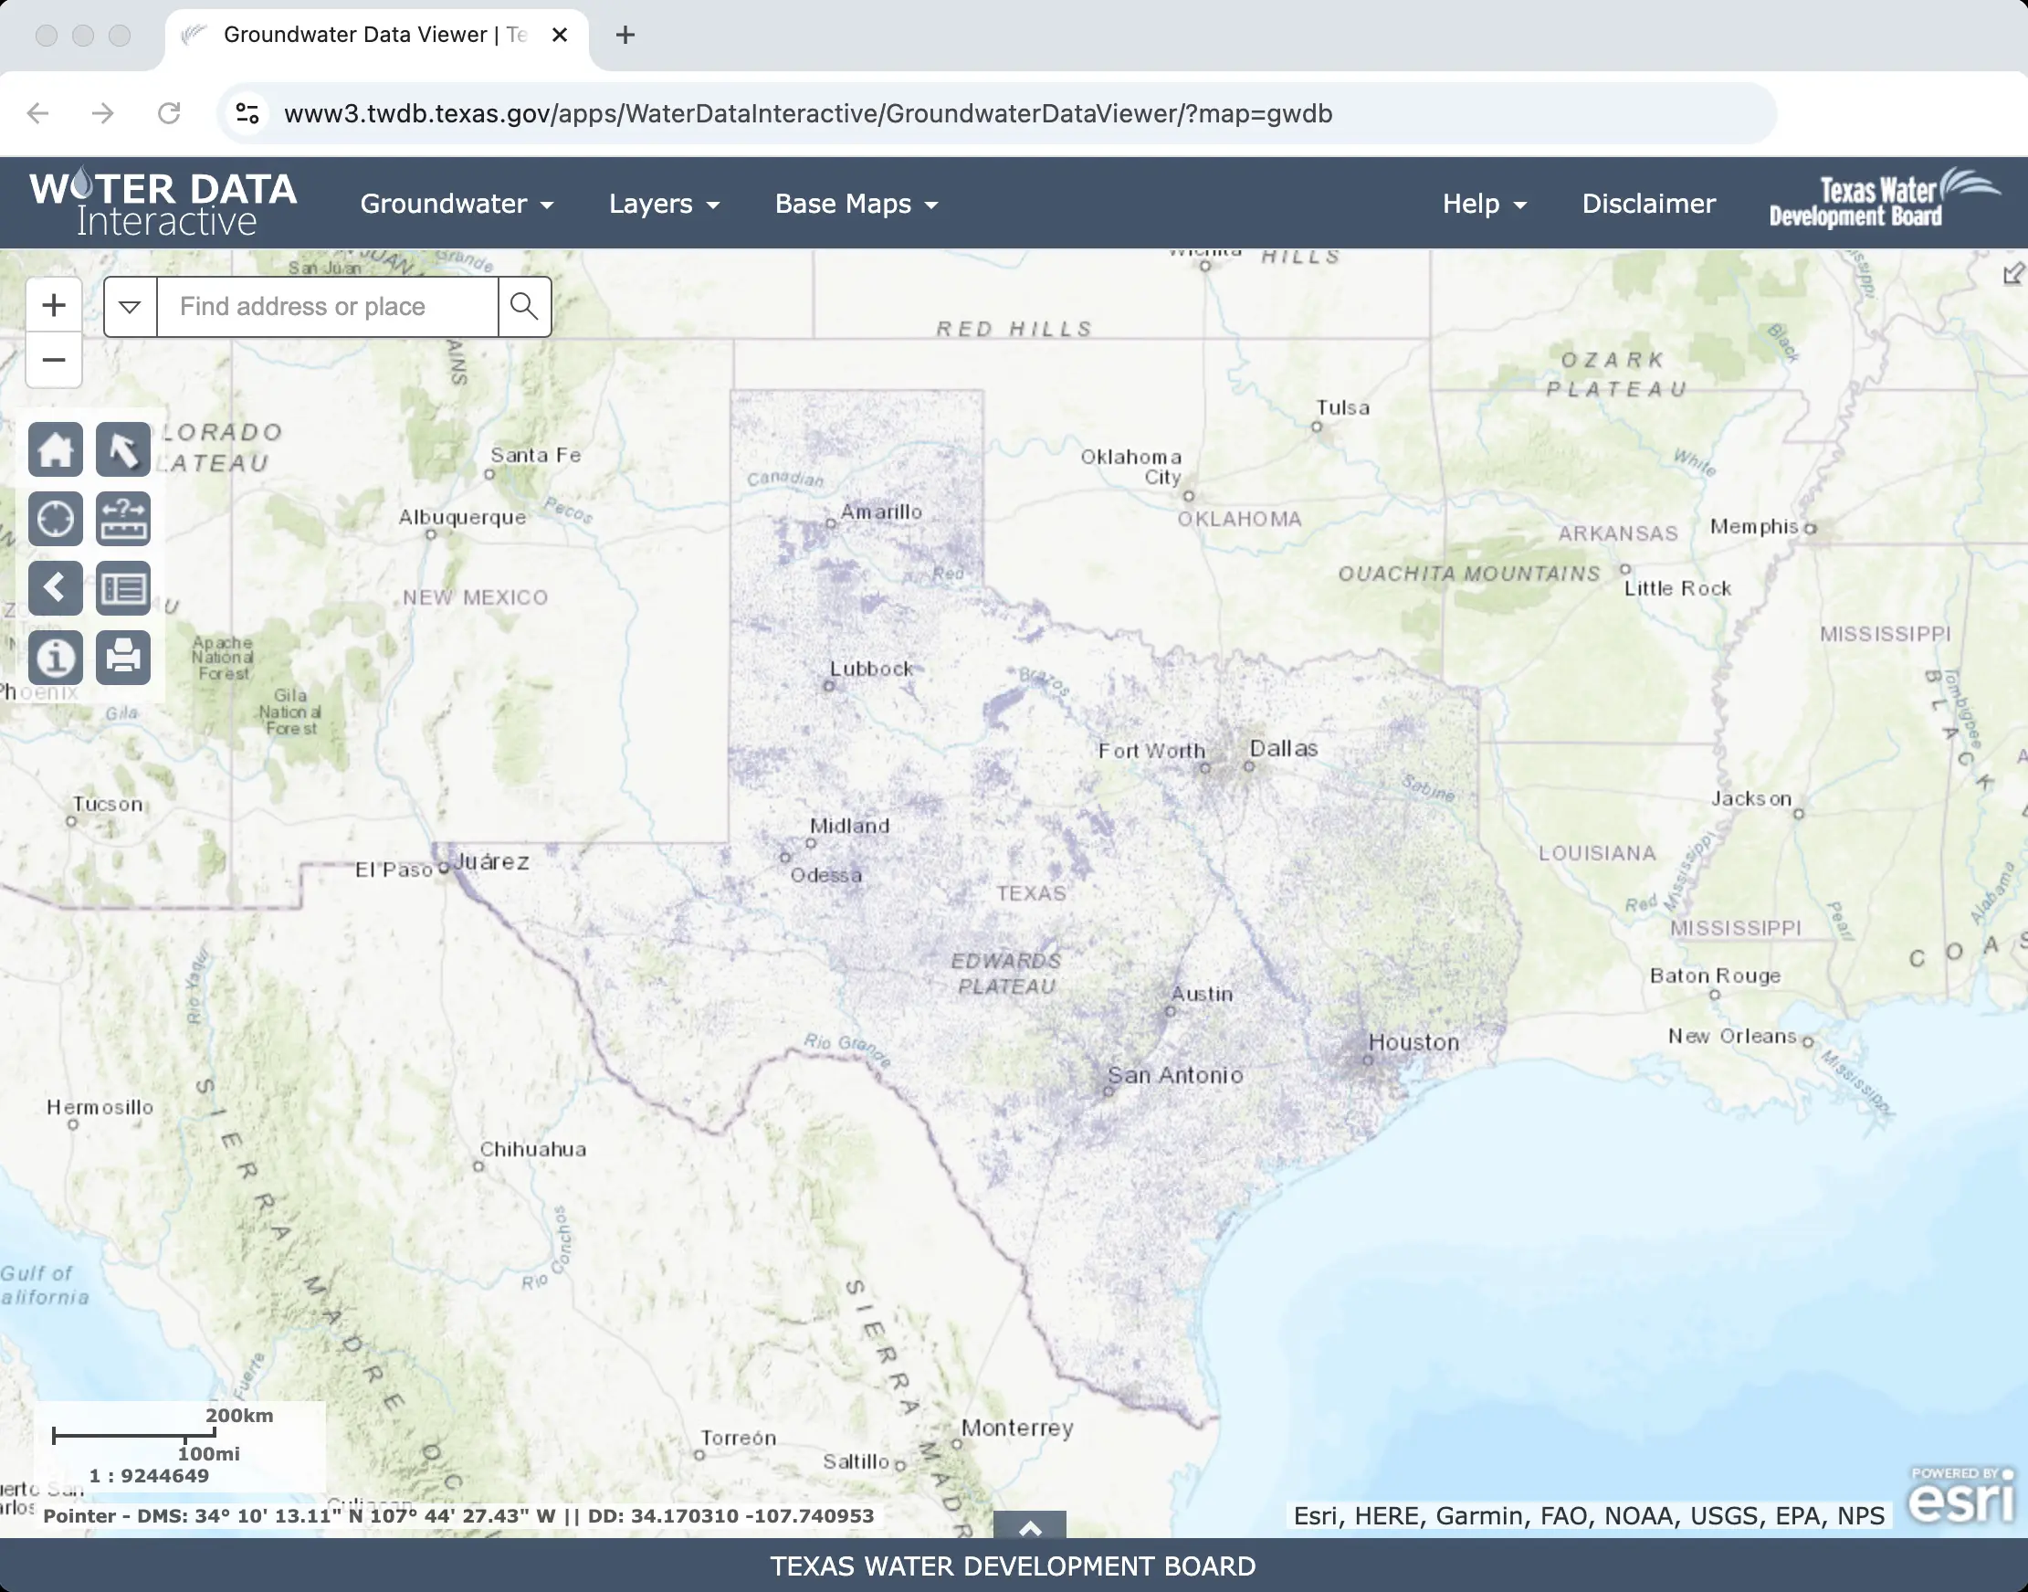The image size is (2028, 1592).
Task: Open the Groundwater dropdown menu
Action: pyautogui.click(x=457, y=203)
